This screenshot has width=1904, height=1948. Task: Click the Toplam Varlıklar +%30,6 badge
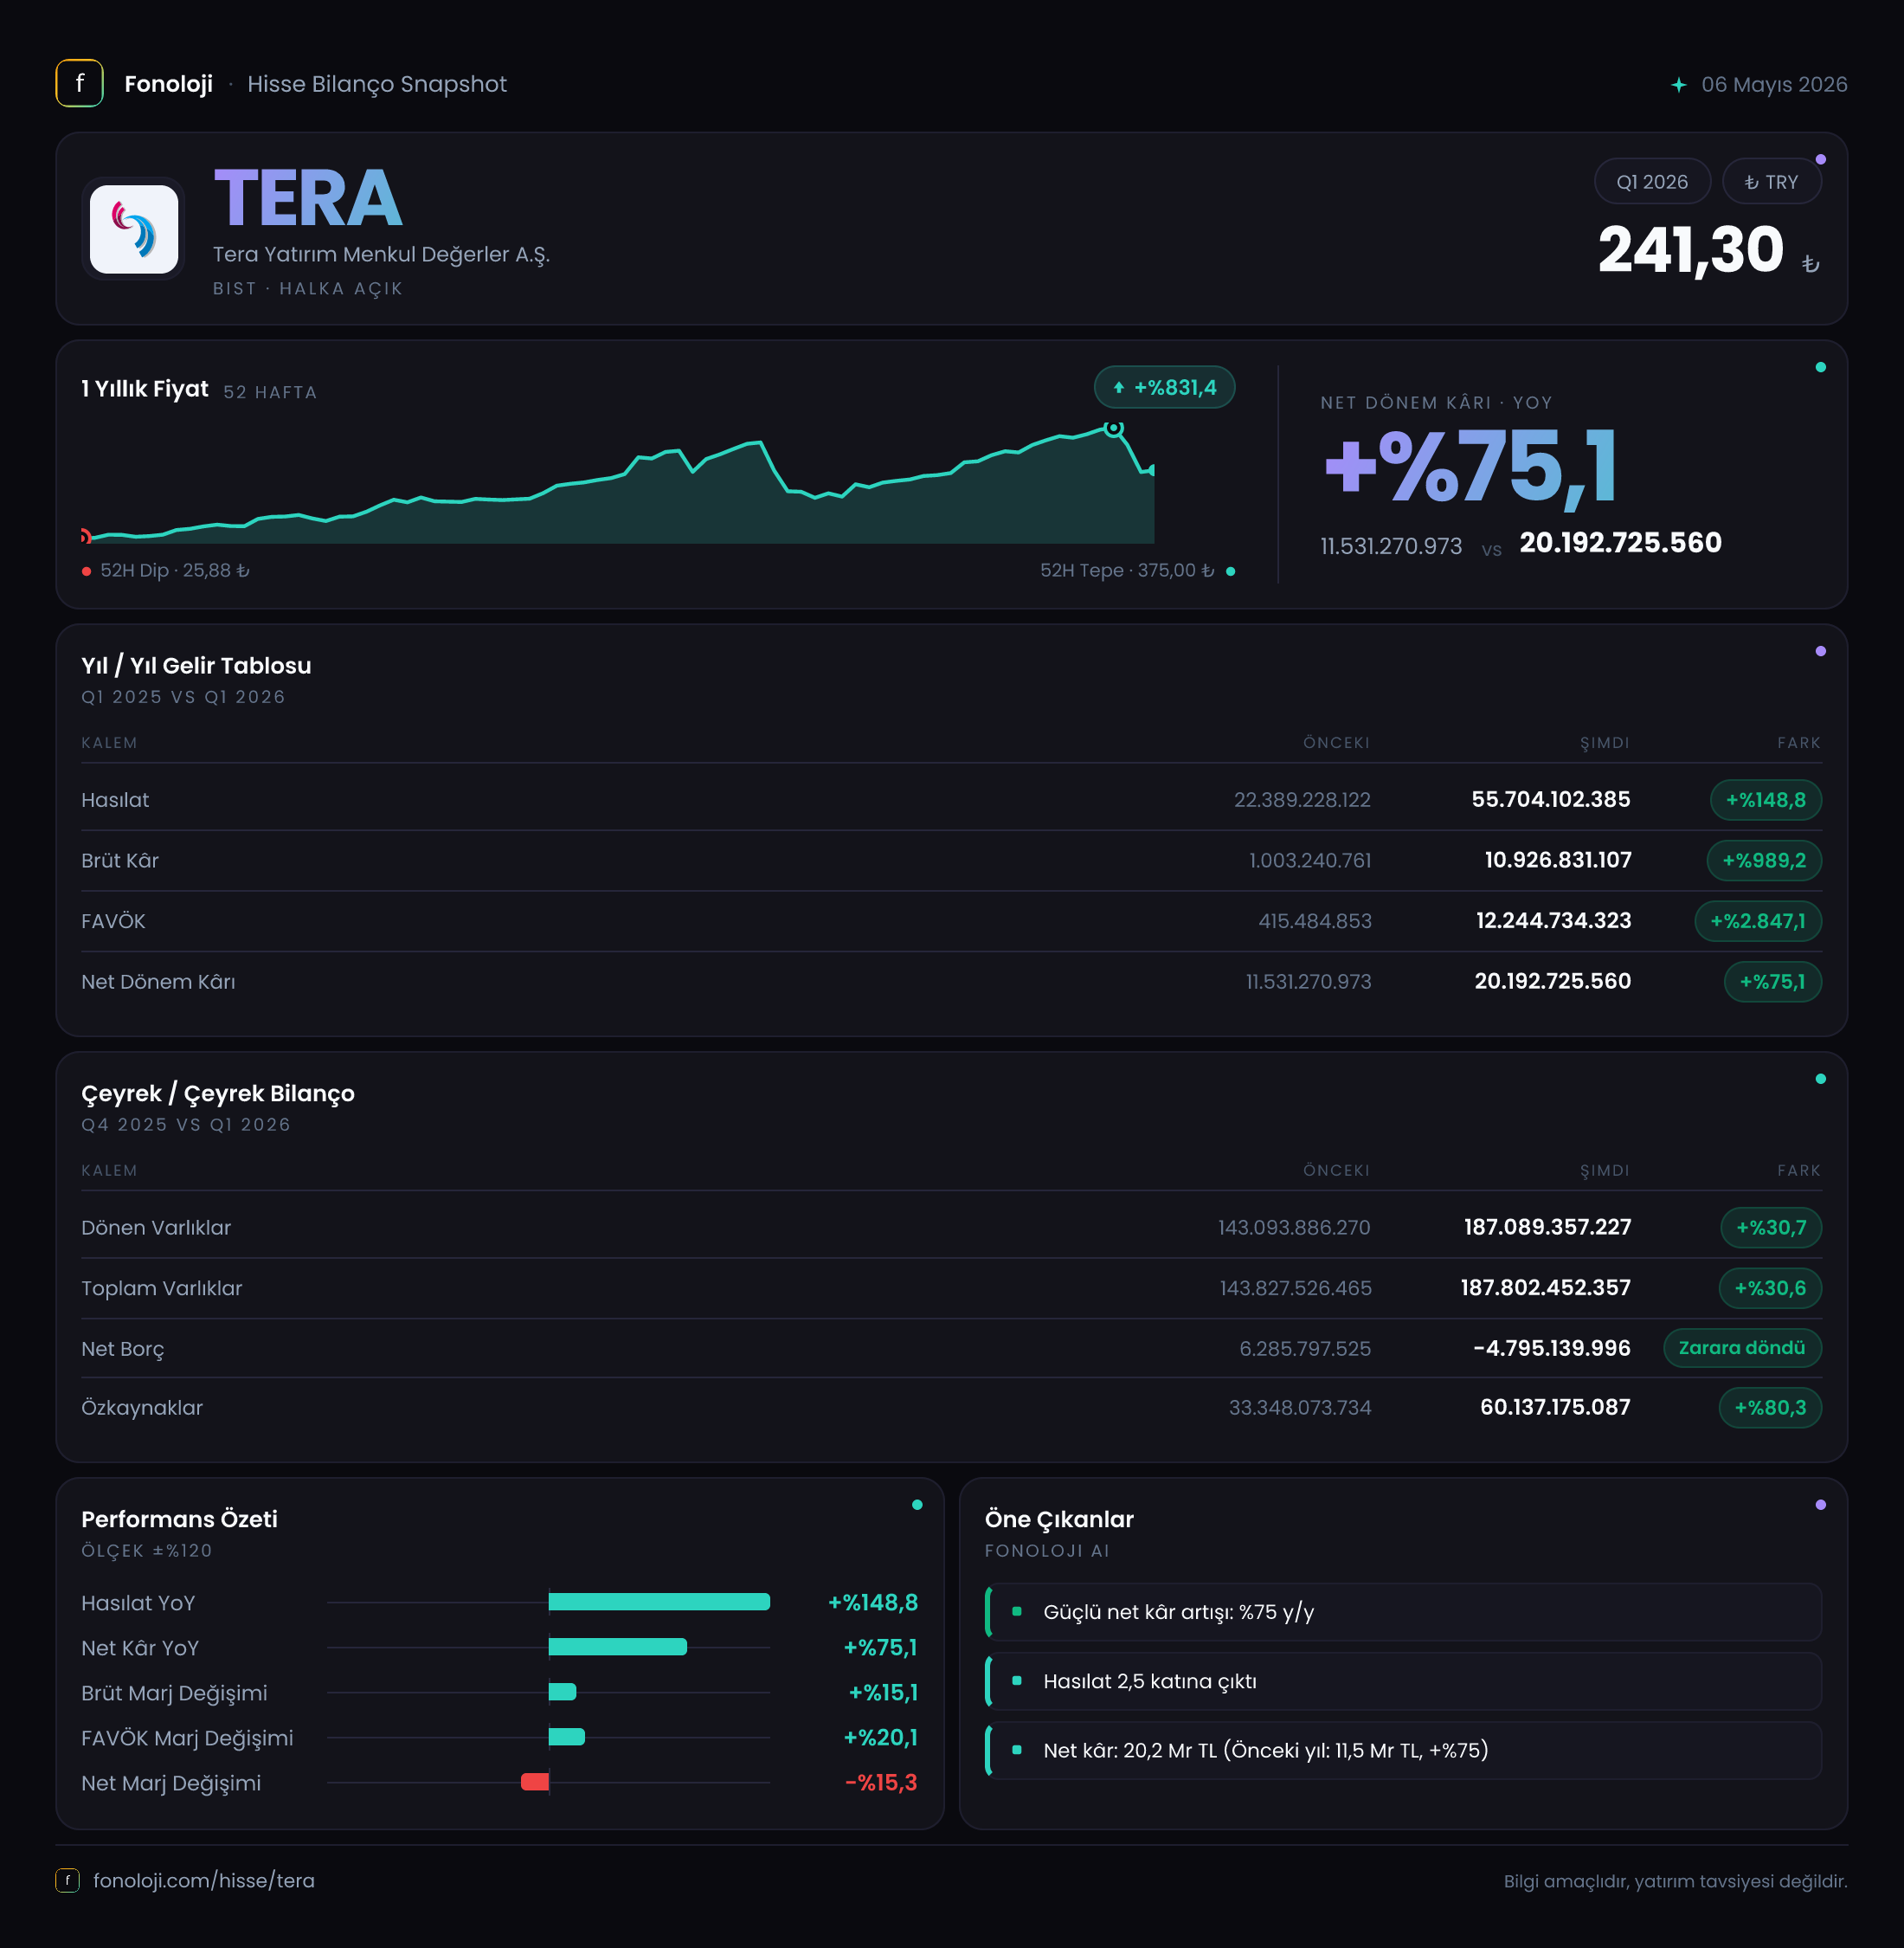coord(1769,1288)
